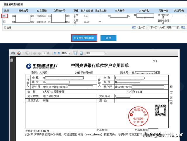Go to previous page with up arrow
The height and width of the screenshot is (141, 187).
pyautogui.click(x=34, y=53)
